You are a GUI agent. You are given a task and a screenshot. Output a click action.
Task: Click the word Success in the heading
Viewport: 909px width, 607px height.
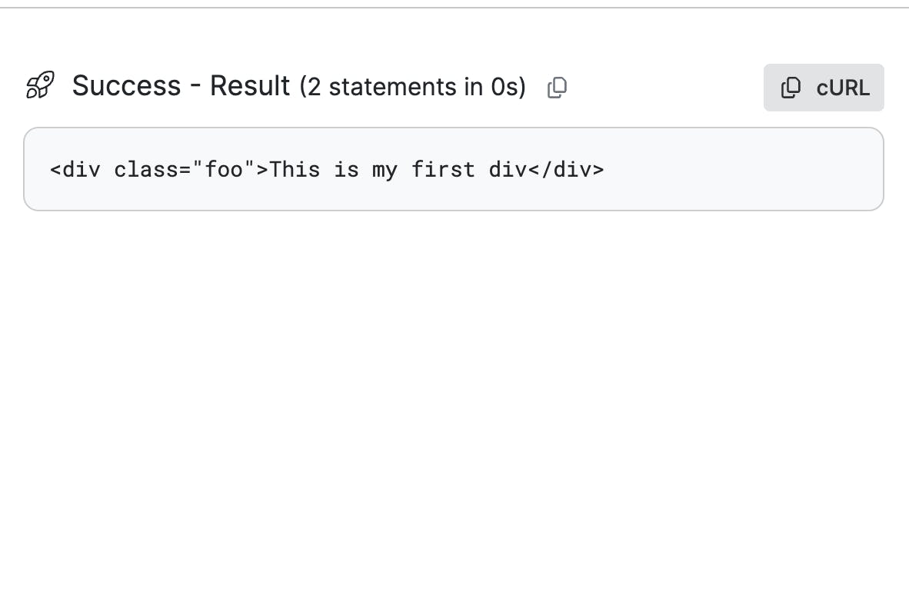coord(126,86)
